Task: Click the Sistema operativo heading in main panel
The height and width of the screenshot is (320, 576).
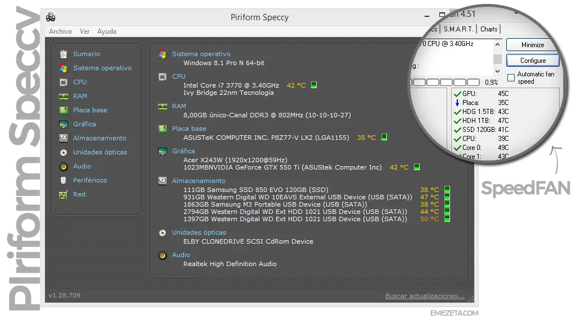Action: point(201,54)
